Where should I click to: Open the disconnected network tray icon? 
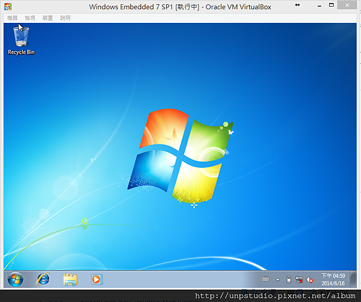(299, 280)
